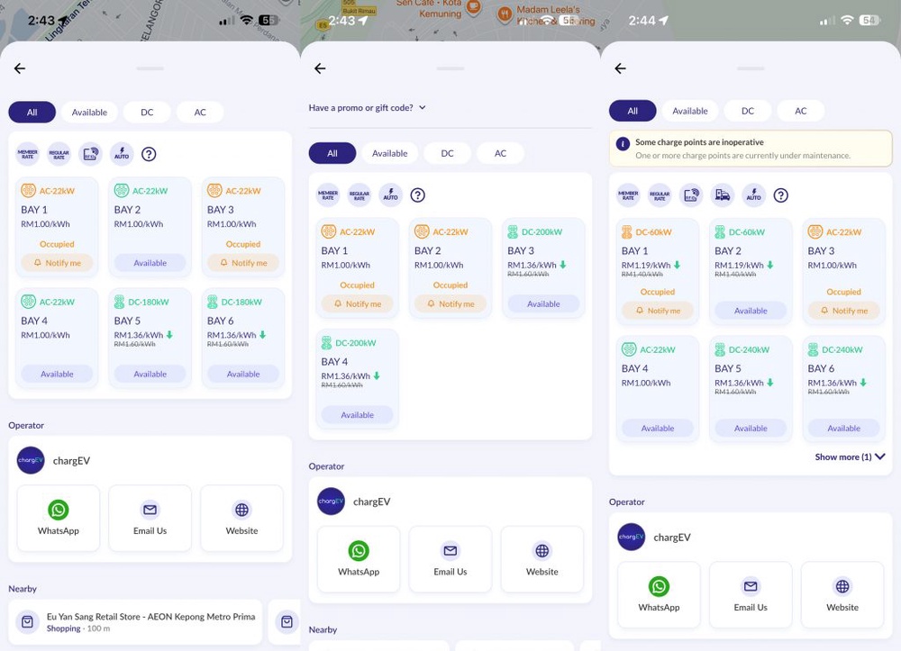This screenshot has width=901, height=651.
Task: Open the operator Website on right screen
Action: pos(842,595)
